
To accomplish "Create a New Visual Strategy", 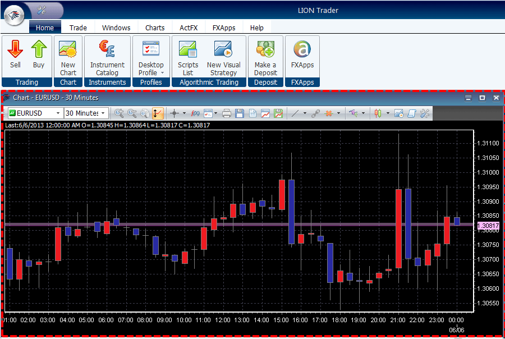I will (x=223, y=58).
